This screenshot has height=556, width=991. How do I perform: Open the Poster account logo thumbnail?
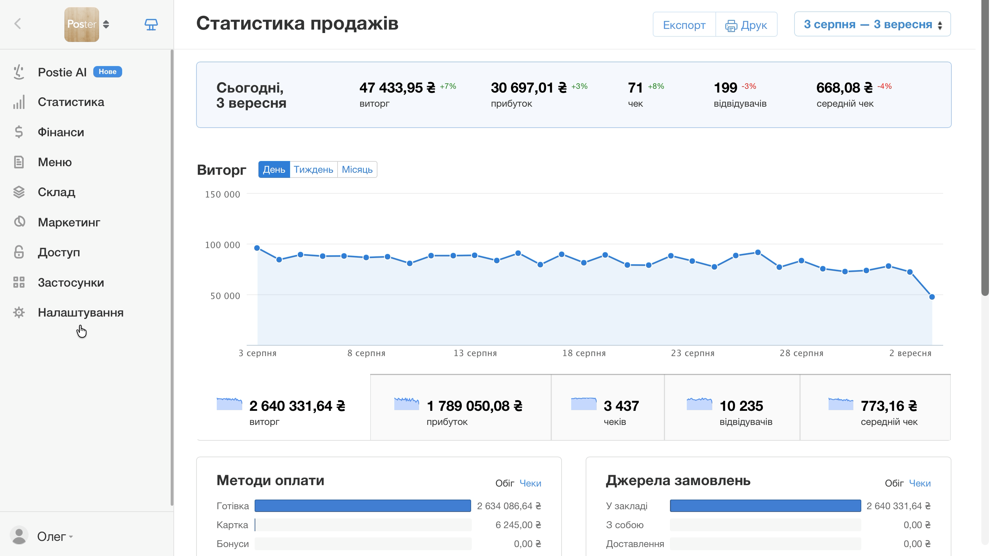point(82,24)
